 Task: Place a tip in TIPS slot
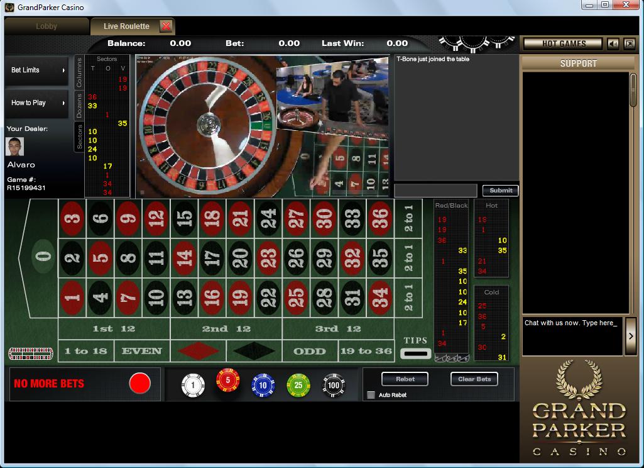pos(416,354)
